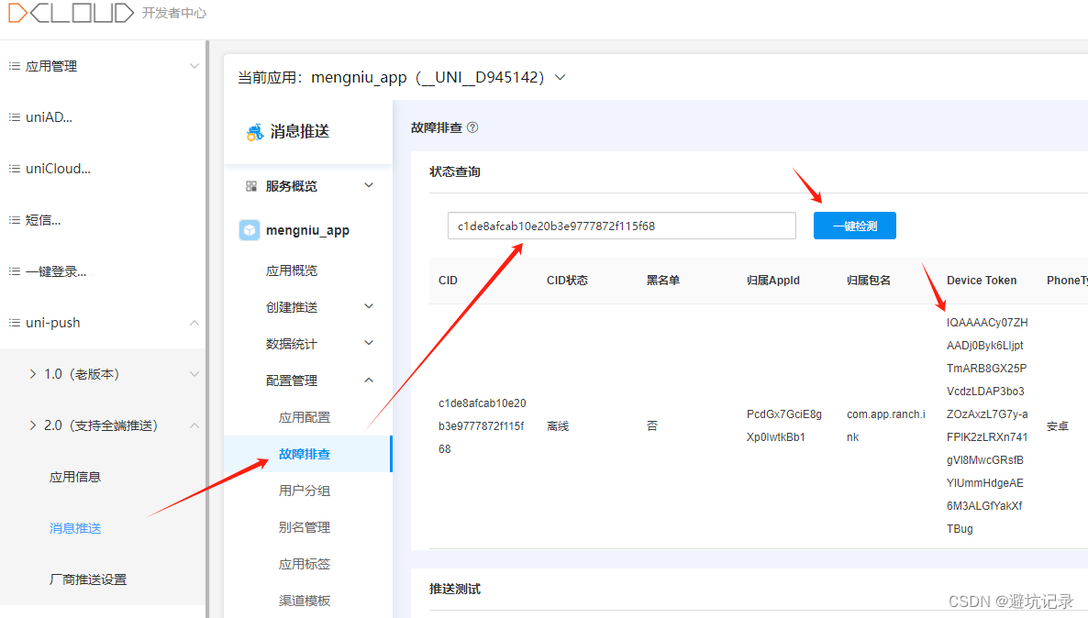Expand the 创建推送 submenu chevron
Screen dimensions: 1088x618
click(369, 306)
